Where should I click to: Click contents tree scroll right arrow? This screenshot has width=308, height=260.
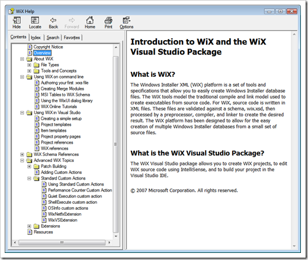coord(109,242)
